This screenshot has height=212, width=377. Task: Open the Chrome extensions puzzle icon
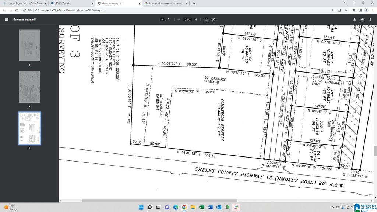(354, 10)
